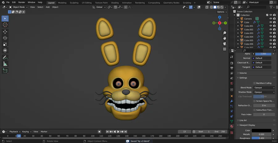Uncheck the Collection exclude checkbox

pos(267,15)
